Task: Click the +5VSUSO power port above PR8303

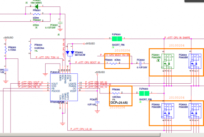Action: click(x=5, y=39)
